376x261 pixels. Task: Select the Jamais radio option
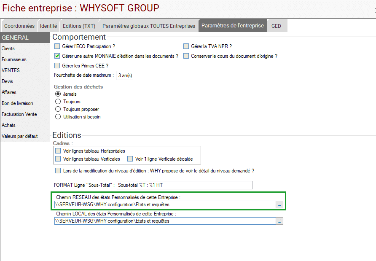click(58, 94)
